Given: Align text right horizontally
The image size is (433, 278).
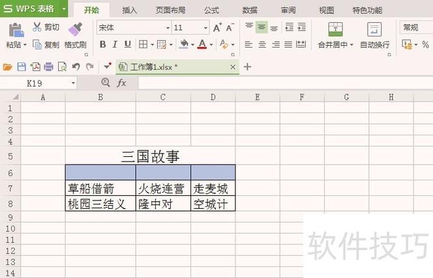Looking at the screenshot, I should tap(276, 44).
